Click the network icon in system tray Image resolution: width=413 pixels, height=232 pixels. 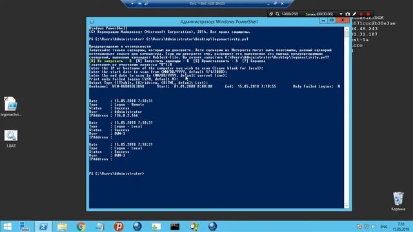[x=367, y=227]
